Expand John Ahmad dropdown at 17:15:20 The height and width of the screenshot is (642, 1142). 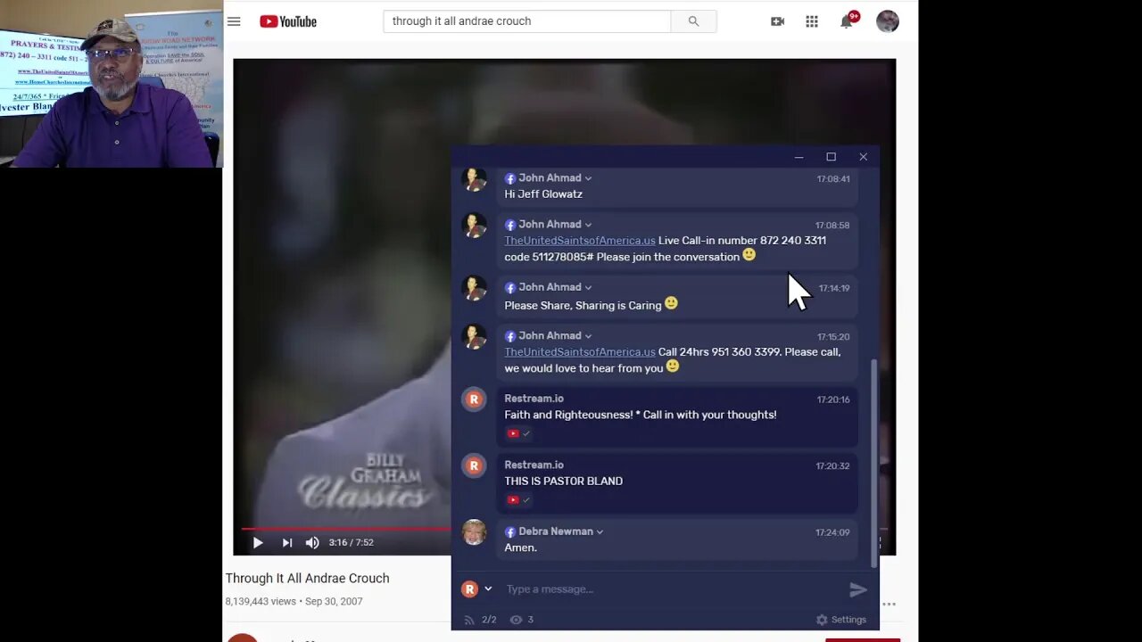tap(588, 336)
